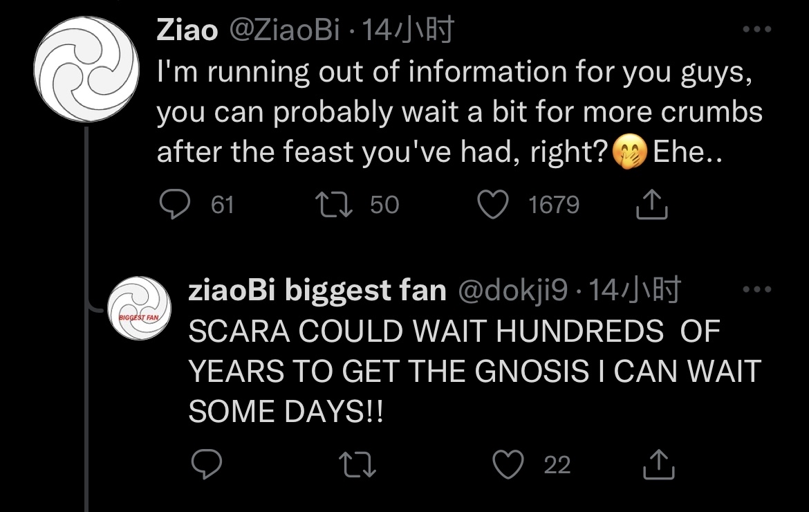Open the reply text about the Gnosis
Image resolution: width=809 pixels, height=512 pixels.
point(470,372)
